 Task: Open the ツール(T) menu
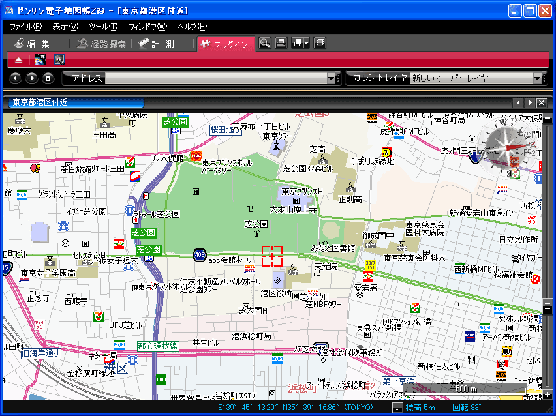pos(103,27)
